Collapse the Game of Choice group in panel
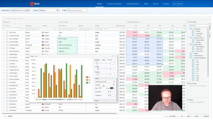This screenshot has height=120, width=213. coord(188,38)
